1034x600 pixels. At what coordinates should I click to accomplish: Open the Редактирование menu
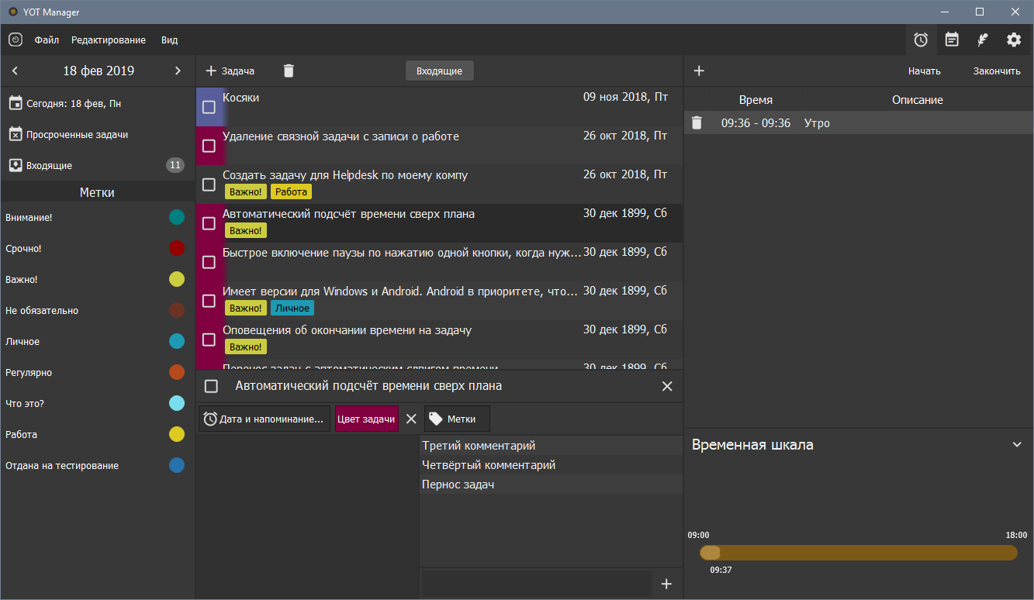109,40
